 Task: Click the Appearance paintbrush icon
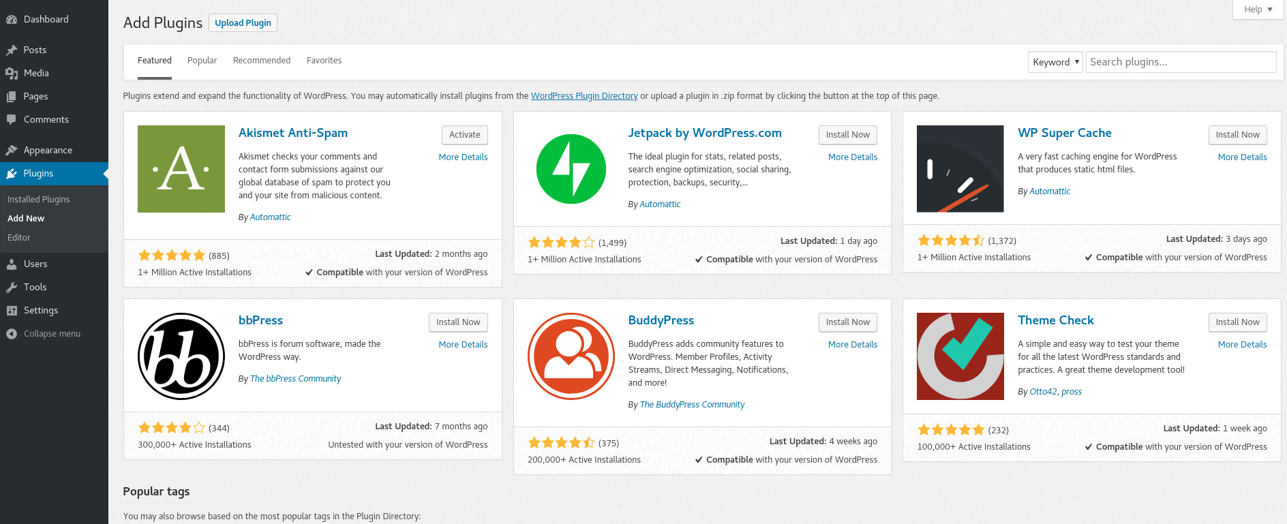12,150
